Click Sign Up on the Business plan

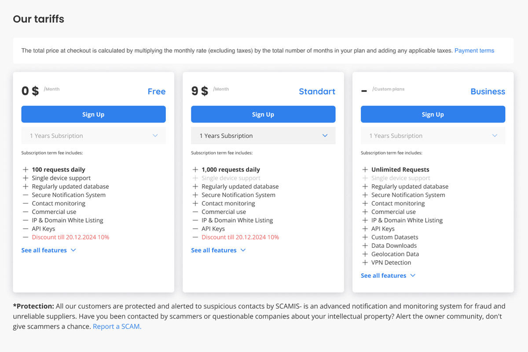pyautogui.click(x=433, y=114)
